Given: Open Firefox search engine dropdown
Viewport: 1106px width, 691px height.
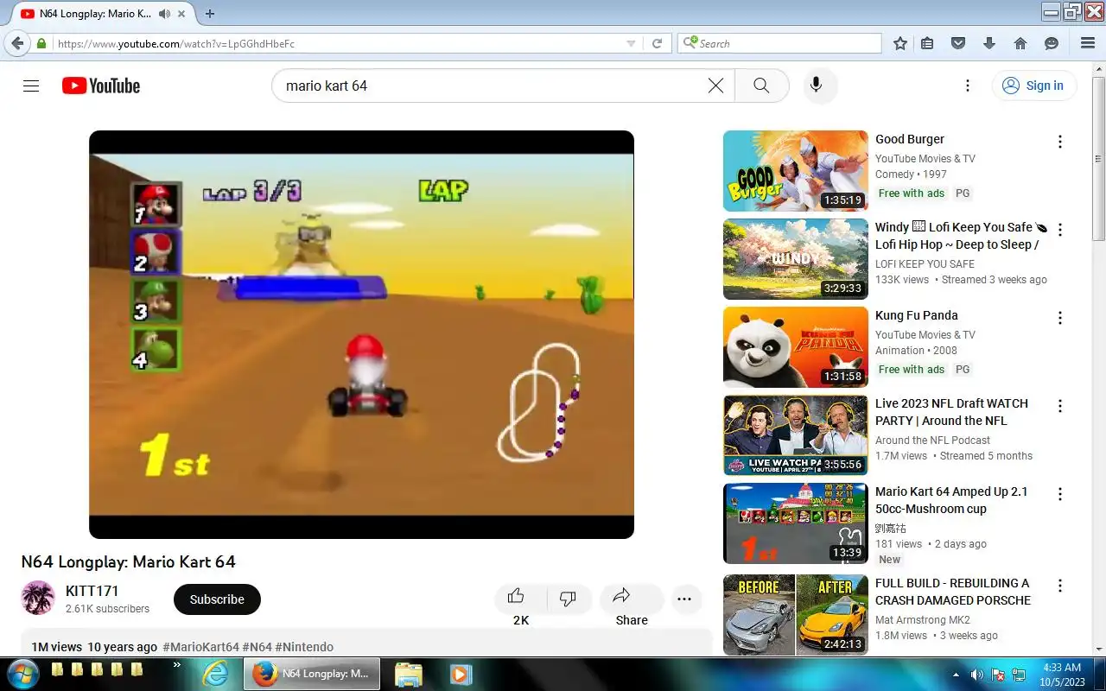Looking at the screenshot, I should click(690, 43).
